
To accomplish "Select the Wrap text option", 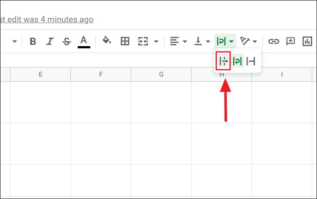I will [238, 61].
